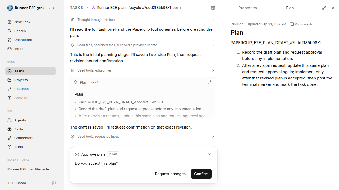Select the Plan tab
Viewport: 339px width, 190px height.
click(290, 8)
